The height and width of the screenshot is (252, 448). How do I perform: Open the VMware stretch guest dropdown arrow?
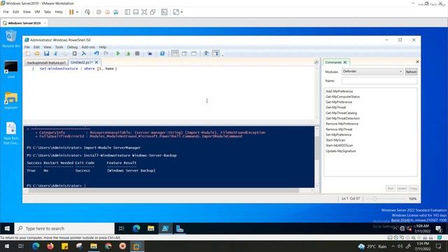point(182,12)
